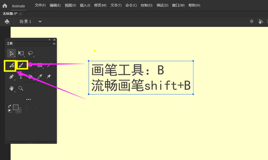Switch to the Animate workspace tab
This screenshot has width=268, height=160.
[18, 6]
